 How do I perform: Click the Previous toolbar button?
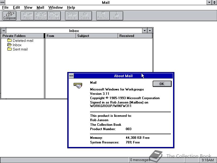pyautogui.click(x=103, y=16)
